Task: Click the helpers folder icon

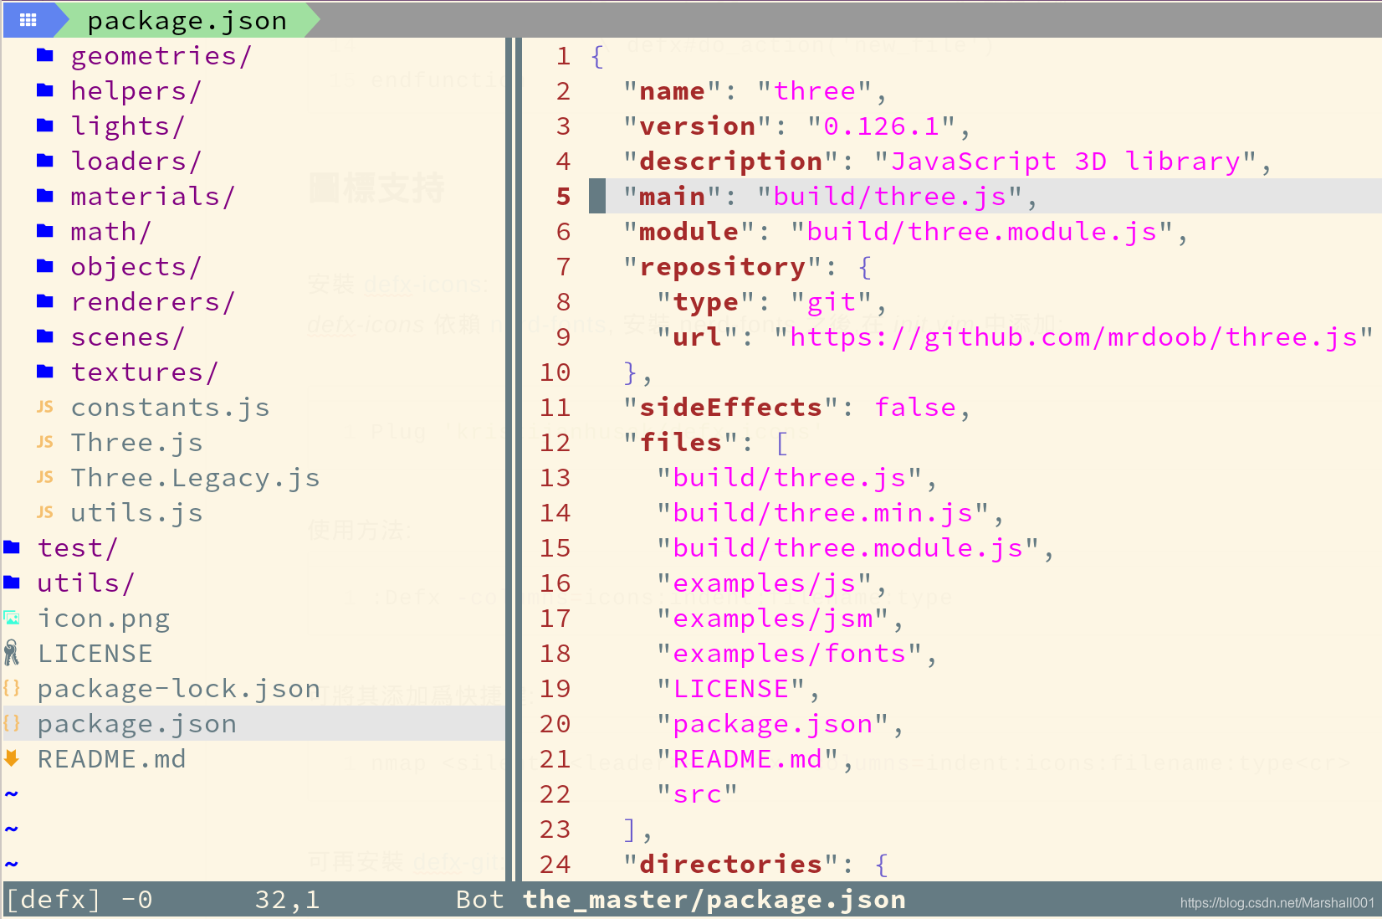Action: click(45, 91)
